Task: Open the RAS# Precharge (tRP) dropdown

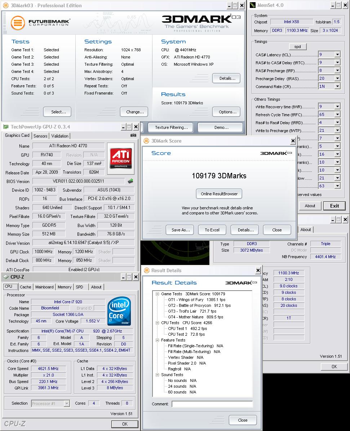Action: 338,70
